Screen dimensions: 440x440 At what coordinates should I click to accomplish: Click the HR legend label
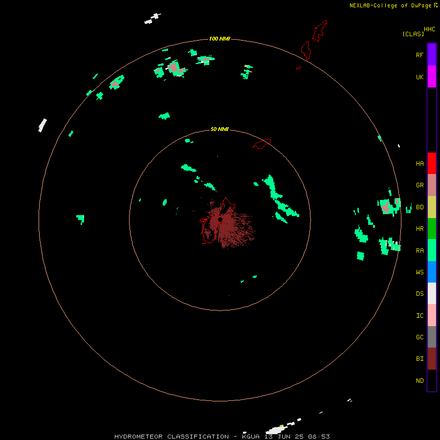coord(419,229)
